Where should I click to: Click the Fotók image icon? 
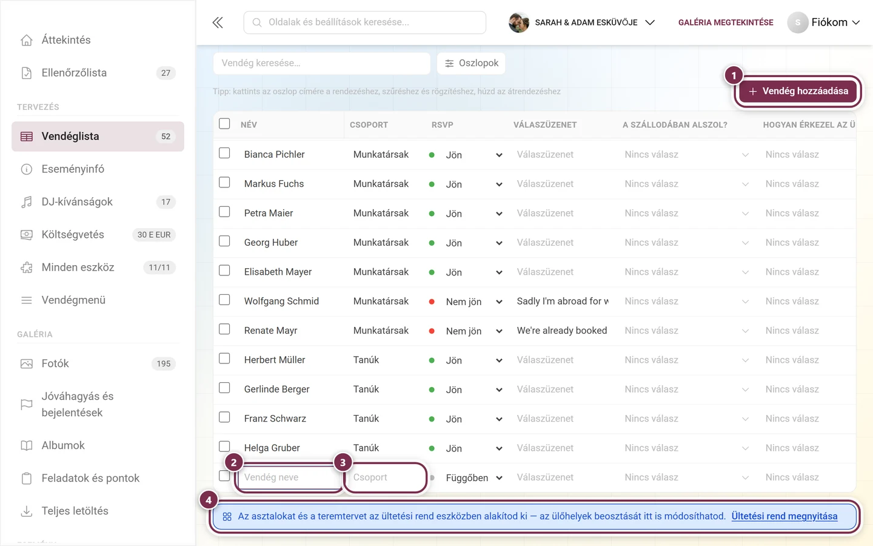point(27,364)
